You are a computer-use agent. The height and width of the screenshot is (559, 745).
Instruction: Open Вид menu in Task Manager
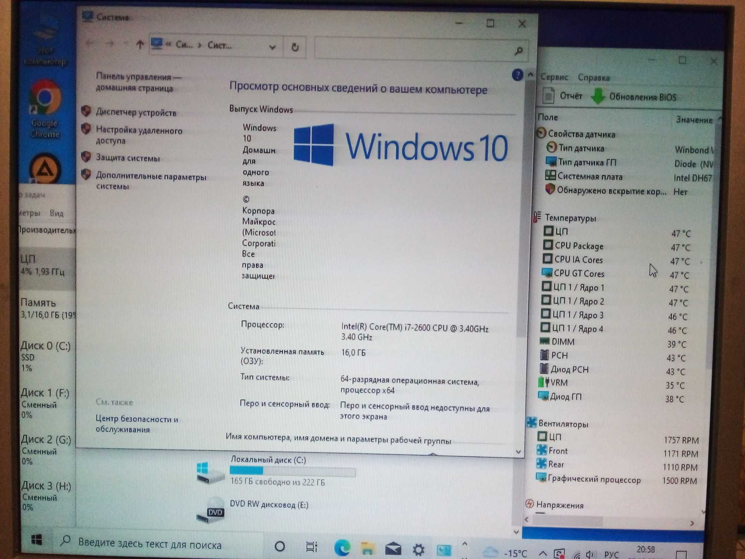tap(56, 213)
